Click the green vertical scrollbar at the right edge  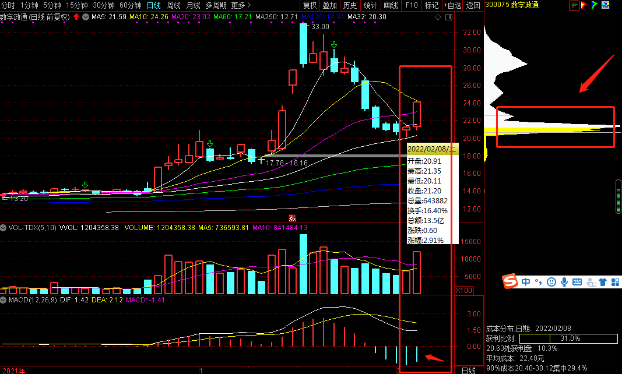tap(618, 197)
